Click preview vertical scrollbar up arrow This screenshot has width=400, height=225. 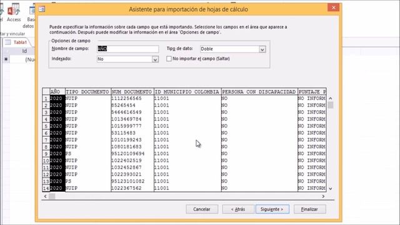coord(331,98)
